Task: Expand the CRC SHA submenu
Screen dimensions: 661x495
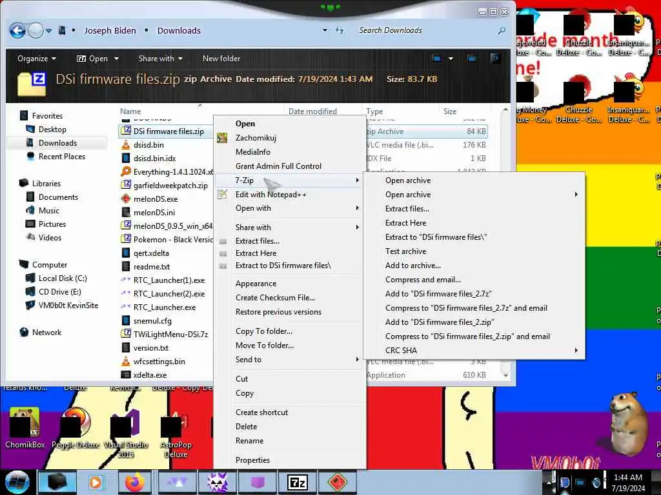Action: pyautogui.click(x=474, y=350)
